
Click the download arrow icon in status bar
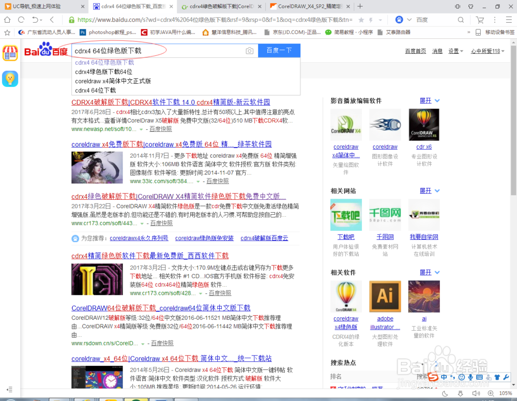click(460, 393)
